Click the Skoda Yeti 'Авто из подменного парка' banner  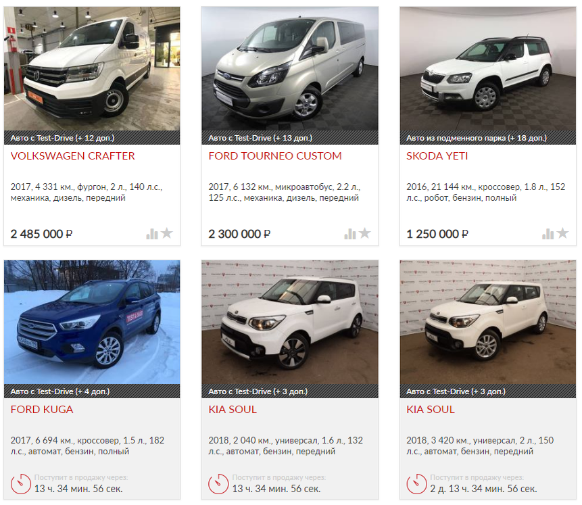[488, 138]
